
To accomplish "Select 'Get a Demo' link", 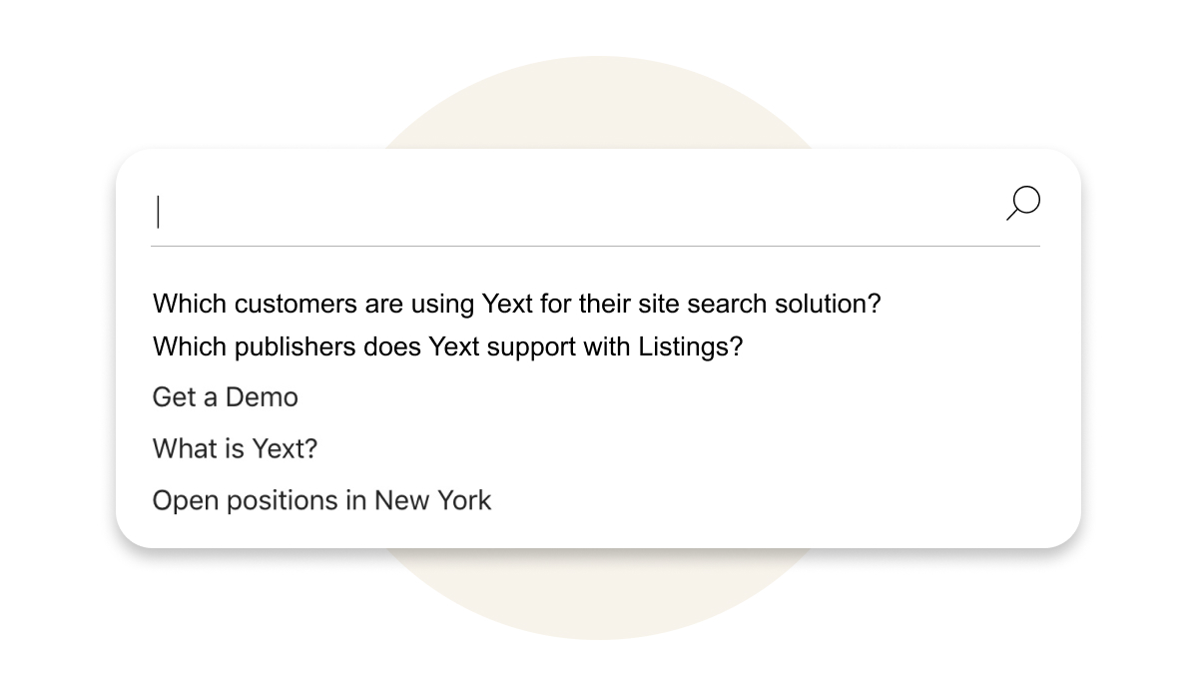I will click(x=225, y=396).
